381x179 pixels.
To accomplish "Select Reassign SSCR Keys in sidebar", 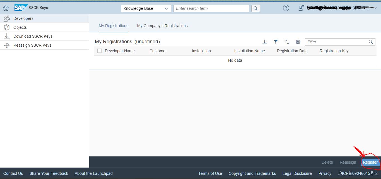I will point(33,45).
